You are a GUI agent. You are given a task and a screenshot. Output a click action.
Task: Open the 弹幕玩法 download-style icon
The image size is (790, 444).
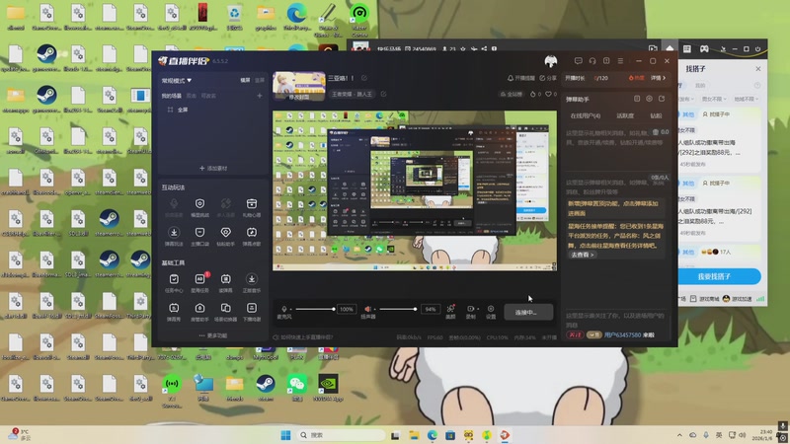[x=174, y=236]
